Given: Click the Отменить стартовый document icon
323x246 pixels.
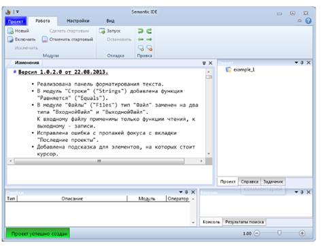Looking at the screenshot, I should tap(45, 40).
